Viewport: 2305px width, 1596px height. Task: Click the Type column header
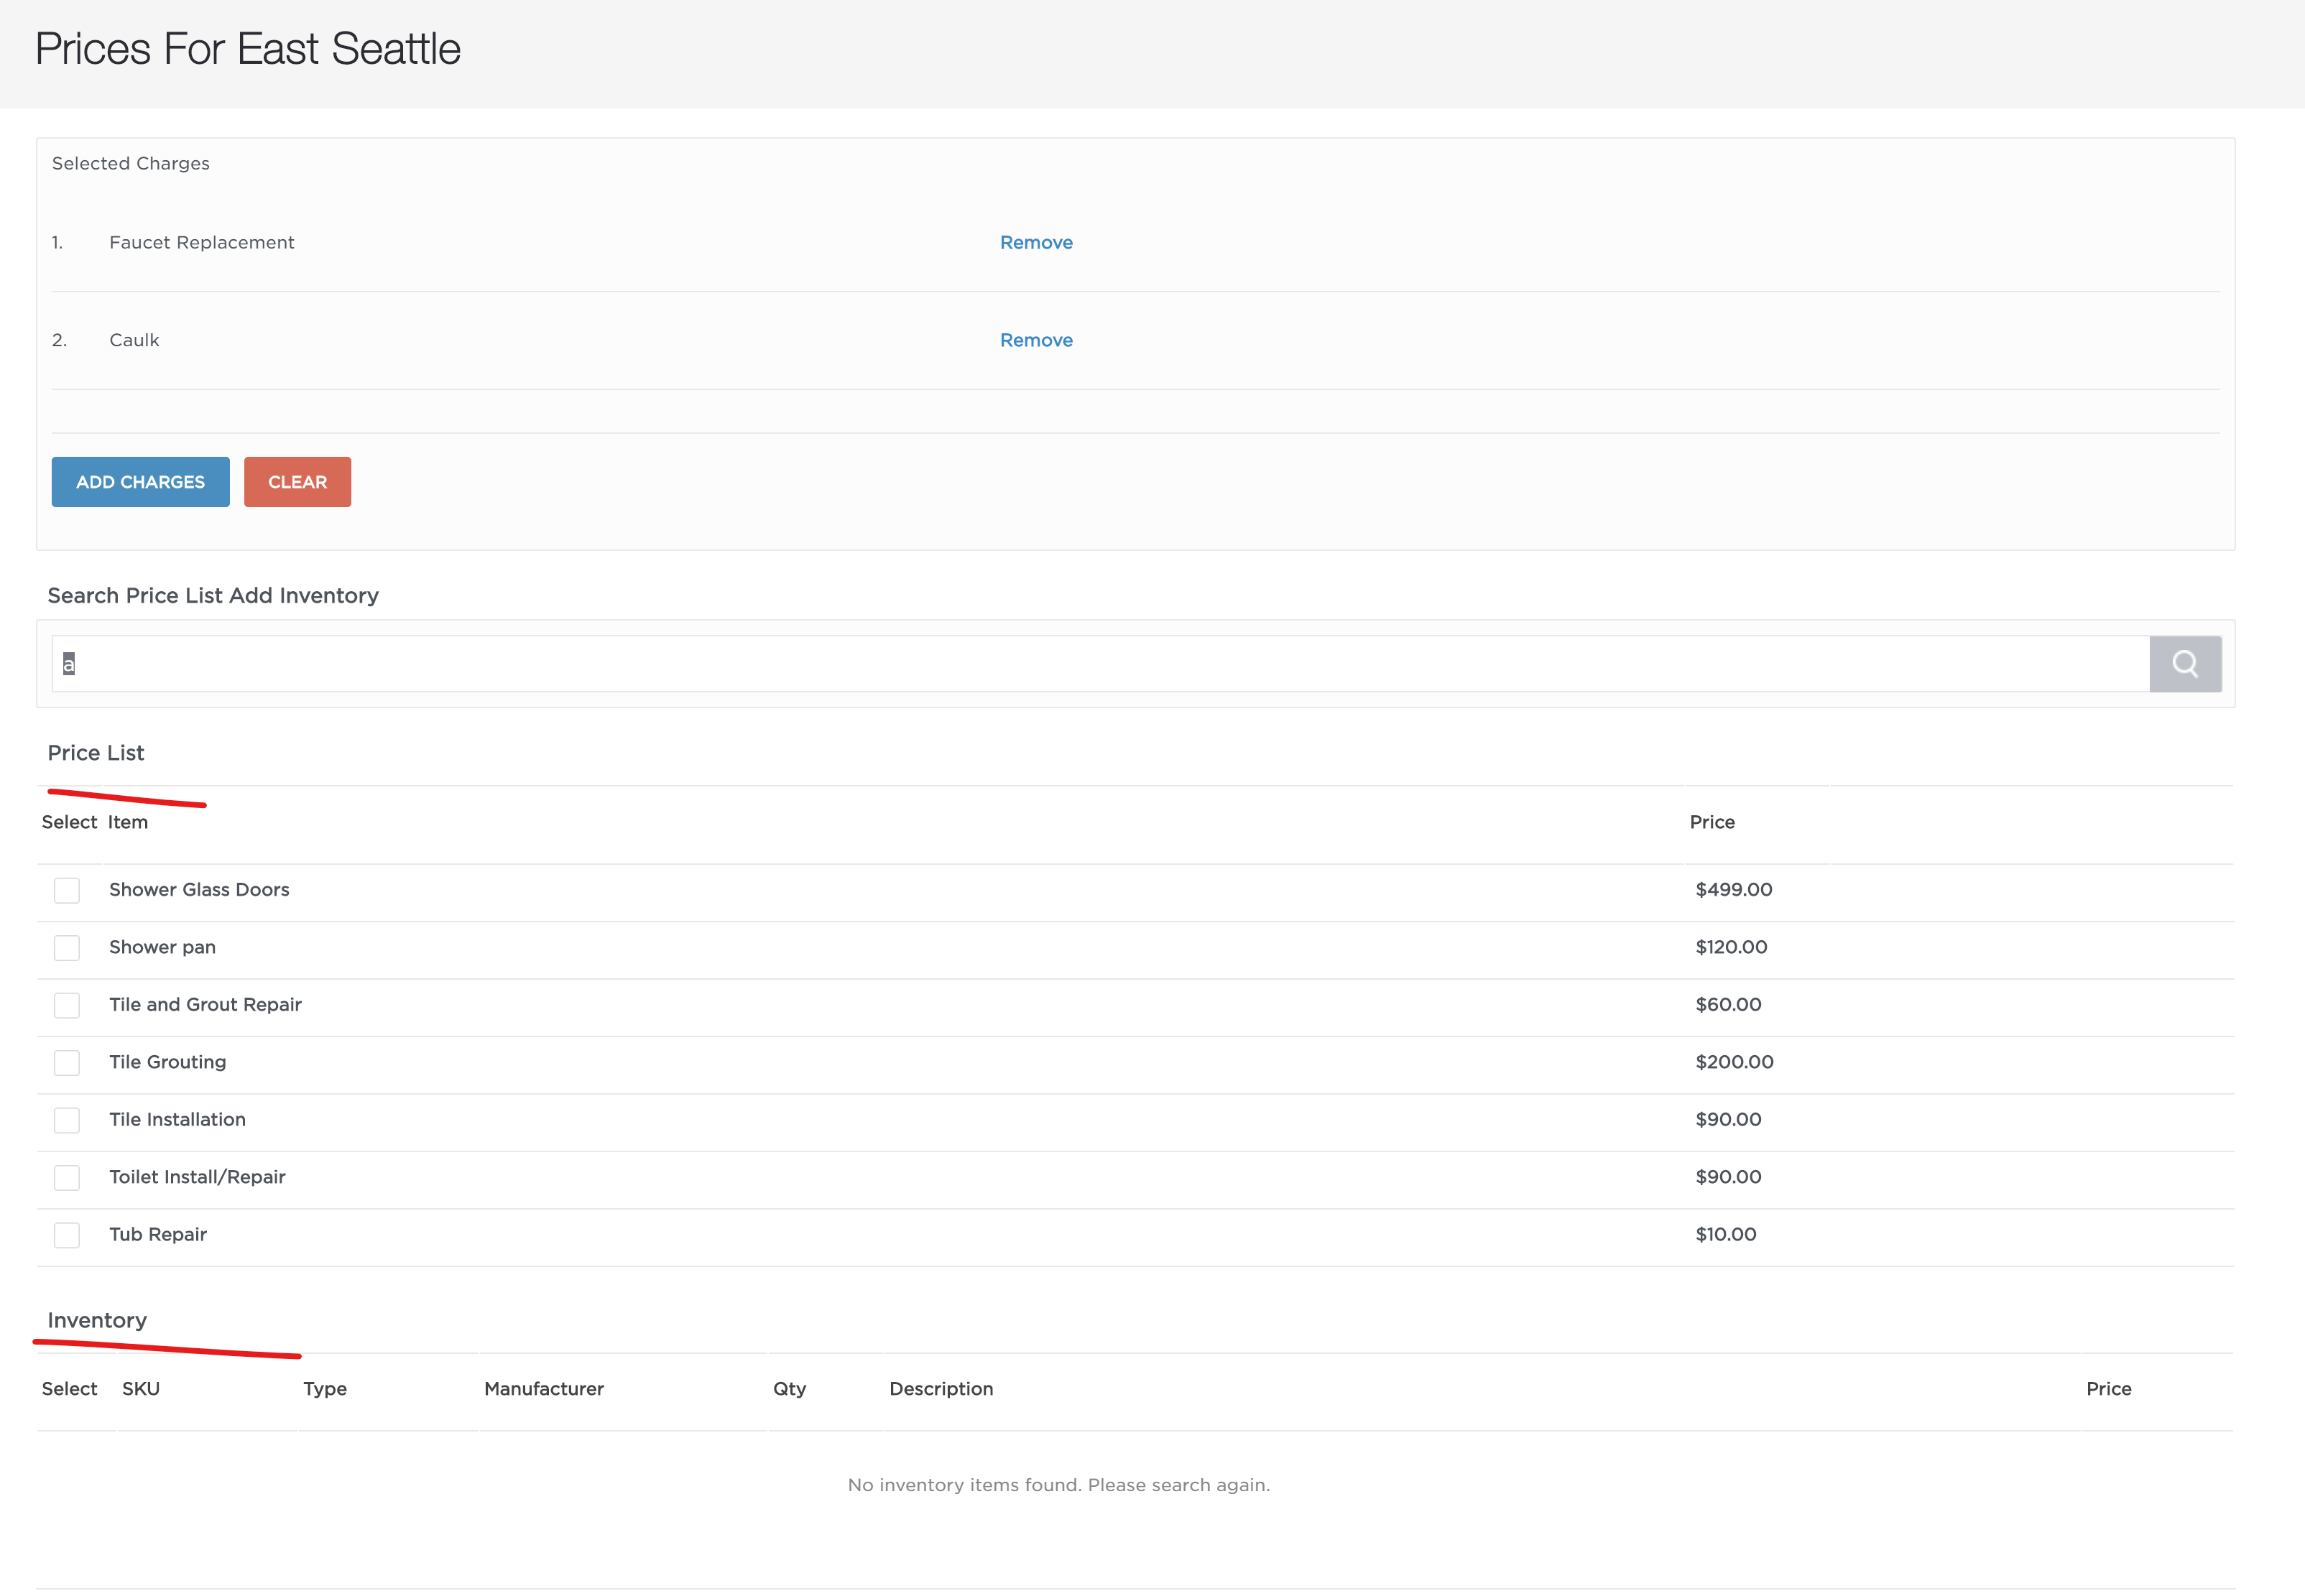[325, 1389]
